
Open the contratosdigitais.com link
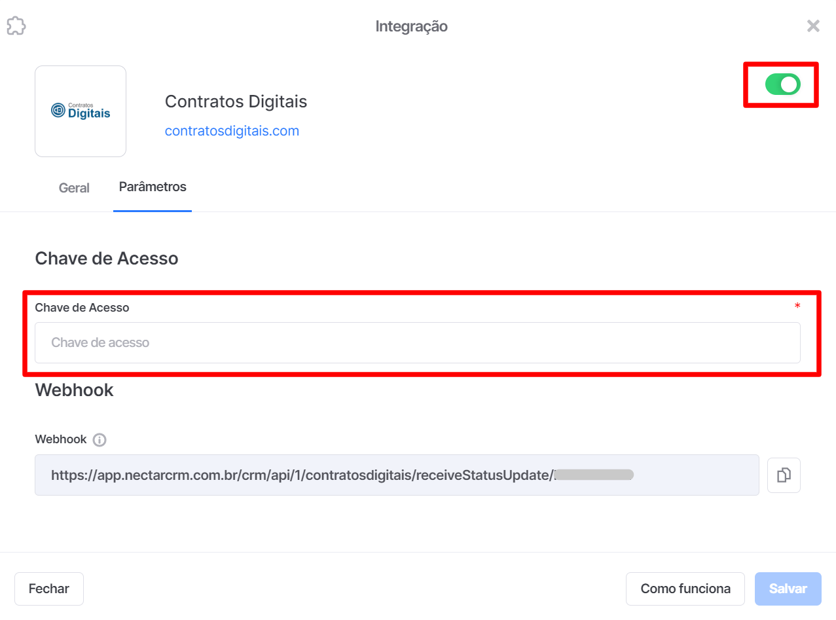(232, 131)
